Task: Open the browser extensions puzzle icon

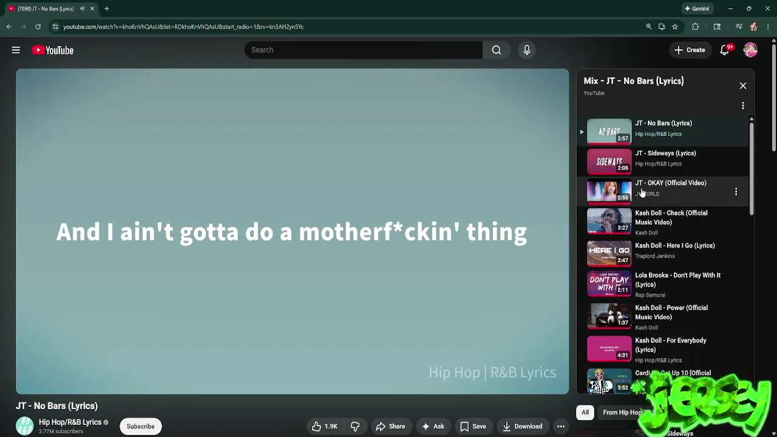Action: tap(696, 27)
